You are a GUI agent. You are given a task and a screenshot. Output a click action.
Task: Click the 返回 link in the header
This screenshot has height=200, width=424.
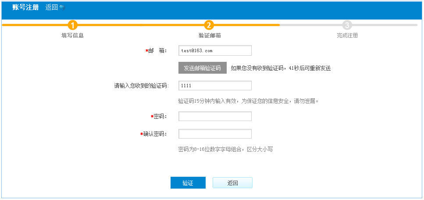(x=51, y=7)
